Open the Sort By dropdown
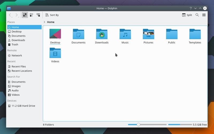The width and height of the screenshot is (214, 134). [52, 15]
